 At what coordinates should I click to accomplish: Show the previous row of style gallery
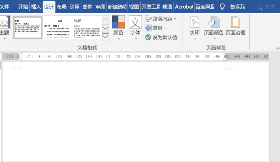click(105, 20)
